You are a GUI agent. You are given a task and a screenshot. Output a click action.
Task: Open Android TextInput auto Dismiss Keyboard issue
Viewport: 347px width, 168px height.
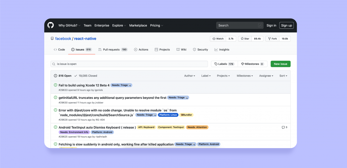97,127
